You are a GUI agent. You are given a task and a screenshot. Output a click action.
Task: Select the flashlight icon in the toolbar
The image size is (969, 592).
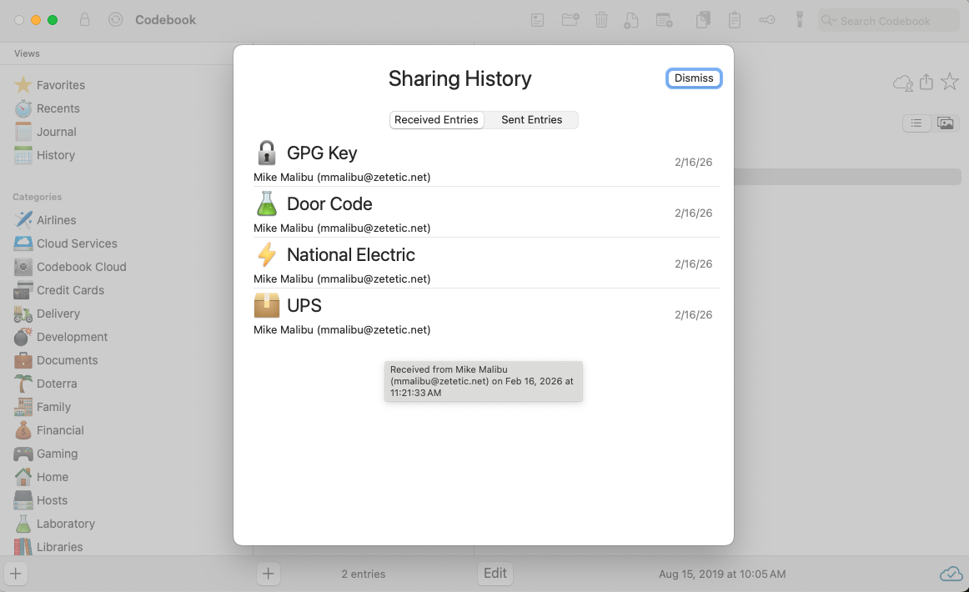pos(799,19)
